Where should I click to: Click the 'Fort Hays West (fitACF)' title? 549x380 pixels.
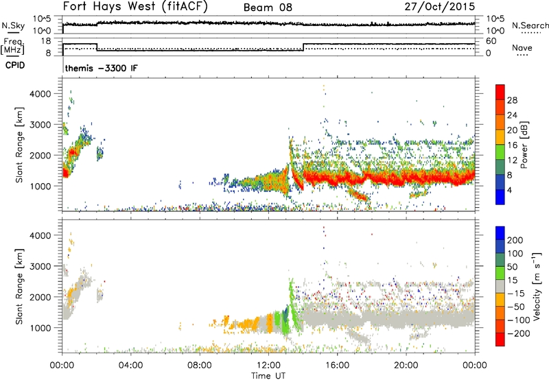(x=135, y=6)
